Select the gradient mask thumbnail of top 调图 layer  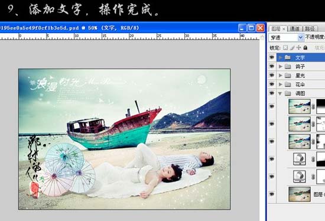321,106
